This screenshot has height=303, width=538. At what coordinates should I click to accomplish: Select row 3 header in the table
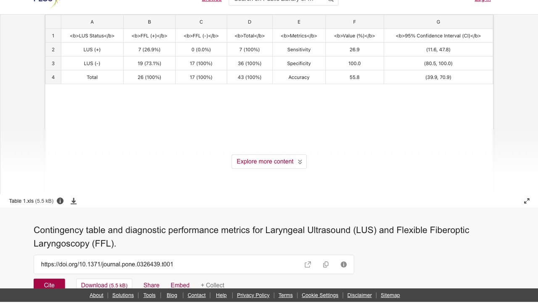pos(53,64)
